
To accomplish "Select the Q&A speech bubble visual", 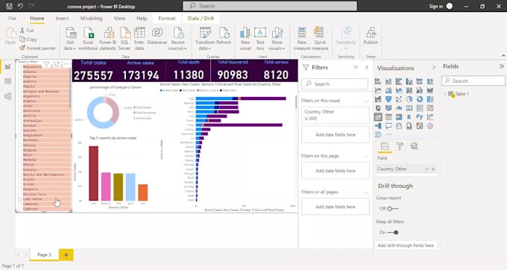I will tap(388, 126).
